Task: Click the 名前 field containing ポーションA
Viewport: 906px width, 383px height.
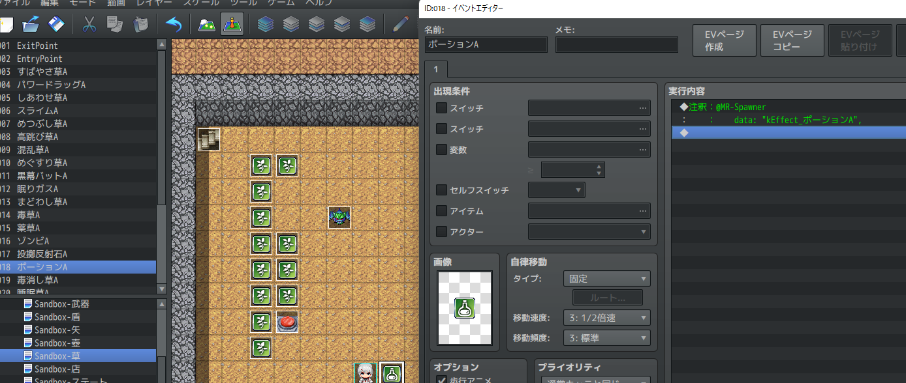Action: point(486,44)
